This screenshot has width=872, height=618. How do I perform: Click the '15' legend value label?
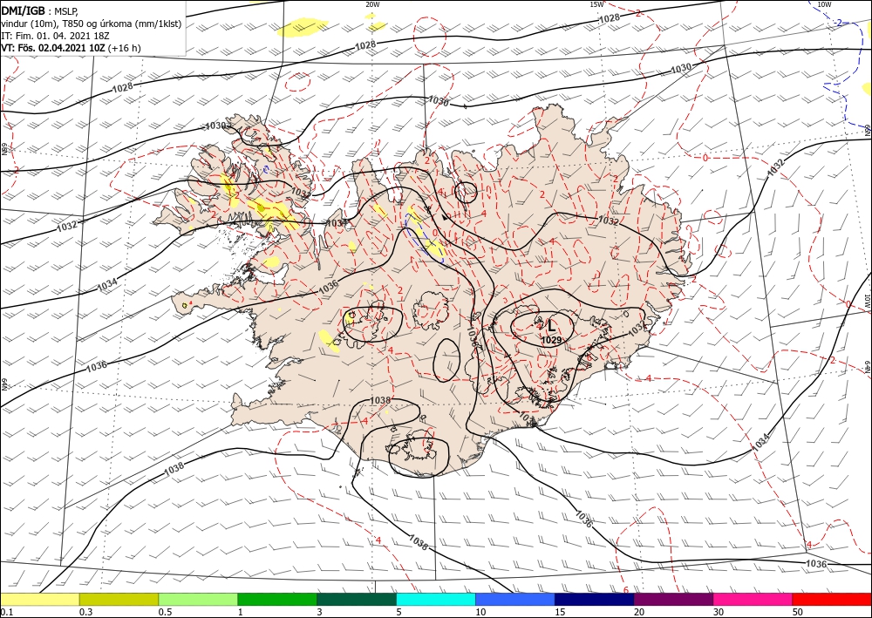560,612
